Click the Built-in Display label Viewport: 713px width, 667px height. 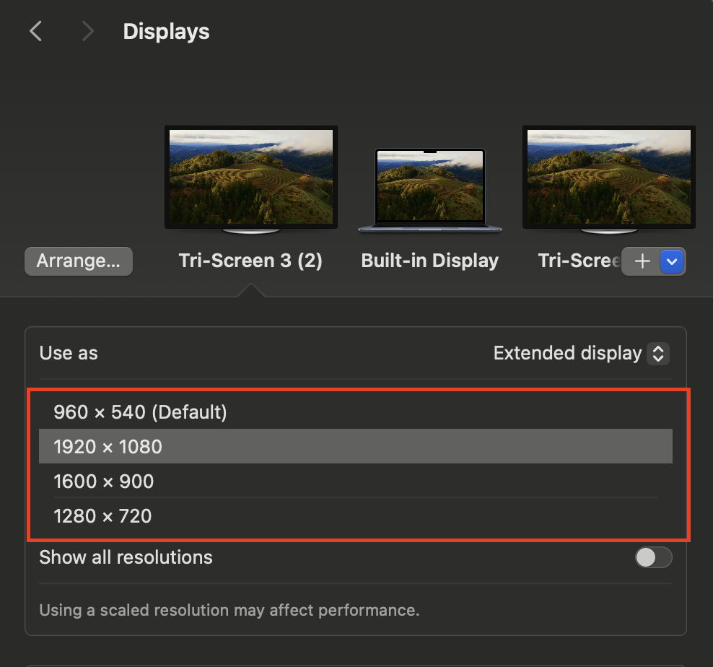point(430,261)
